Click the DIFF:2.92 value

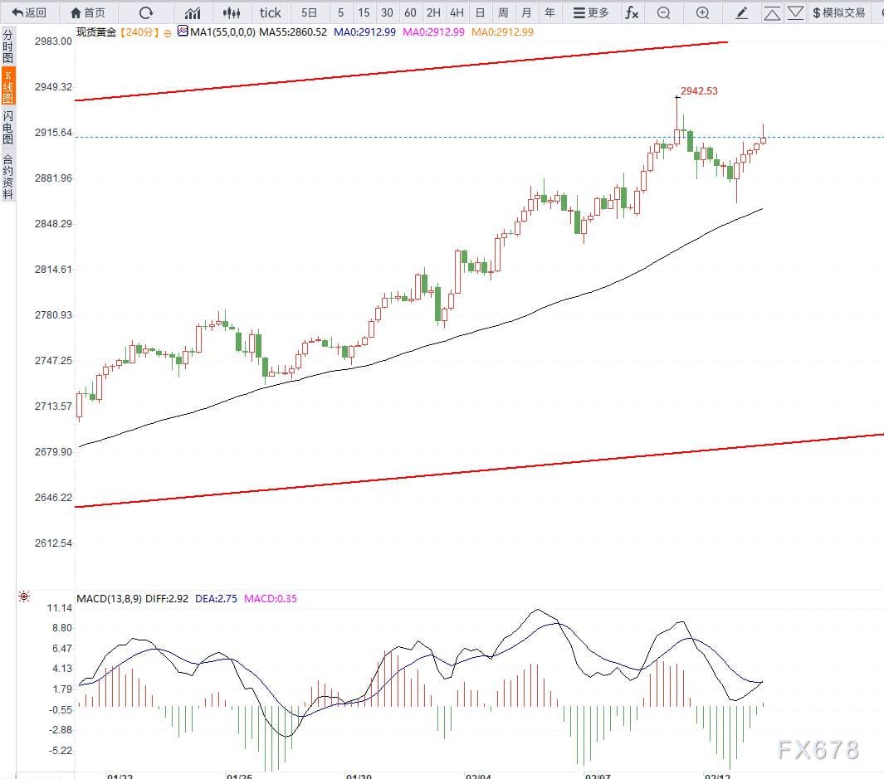[167, 599]
